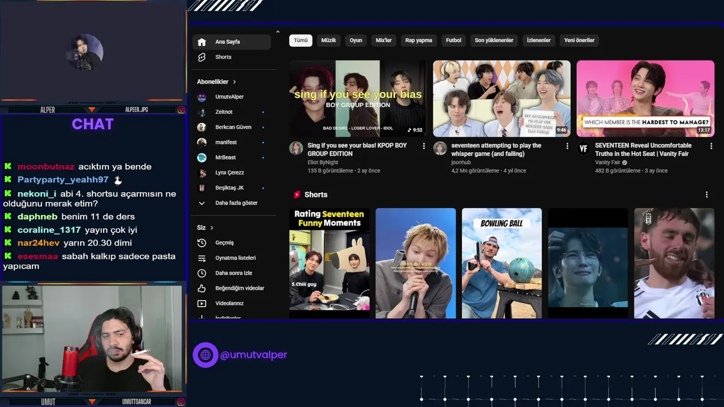This screenshot has width=724, height=407.
Task: Open Beşiktaş JK channel avatar
Action: [202, 188]
